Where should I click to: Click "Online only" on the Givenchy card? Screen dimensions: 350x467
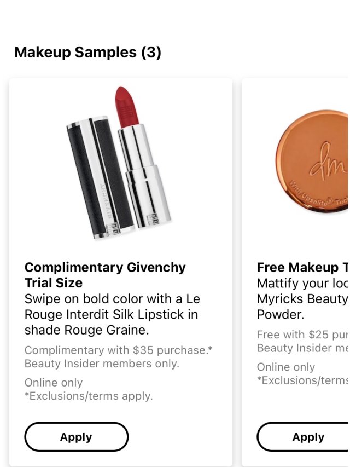pos(54,383)
